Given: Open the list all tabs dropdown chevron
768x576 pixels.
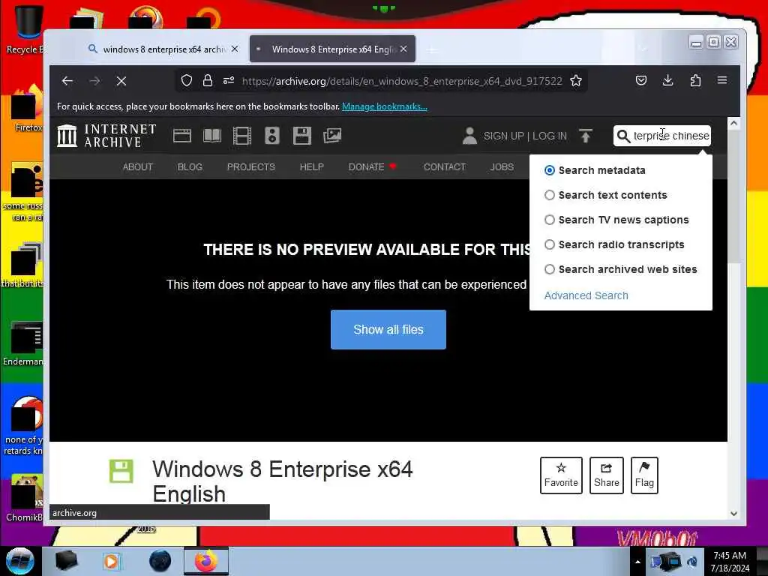Looking at the screenshot, I should point(643,49).
